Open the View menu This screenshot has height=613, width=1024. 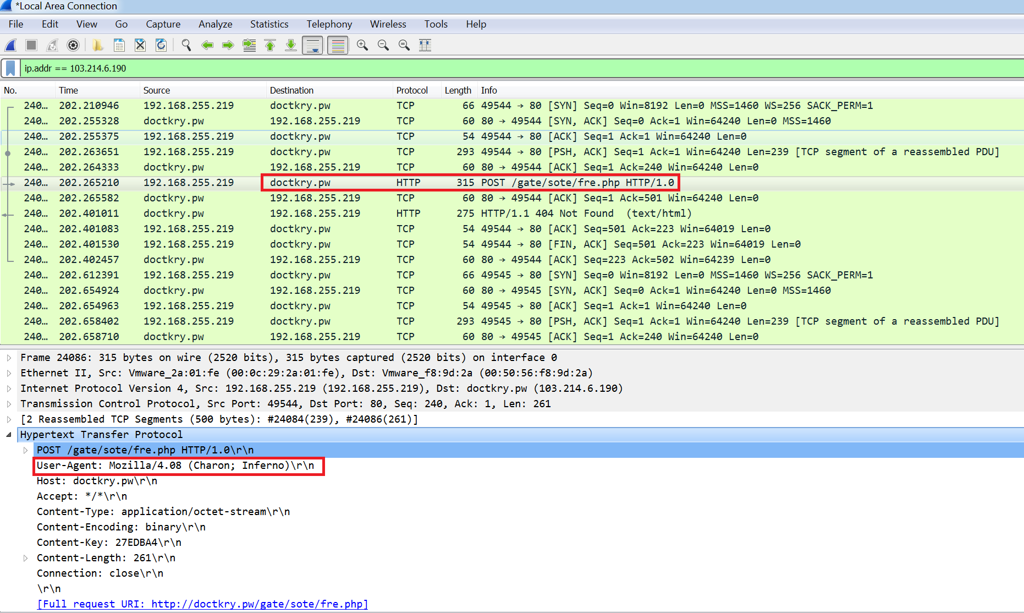pyautogui.click(x=87, y=24)
